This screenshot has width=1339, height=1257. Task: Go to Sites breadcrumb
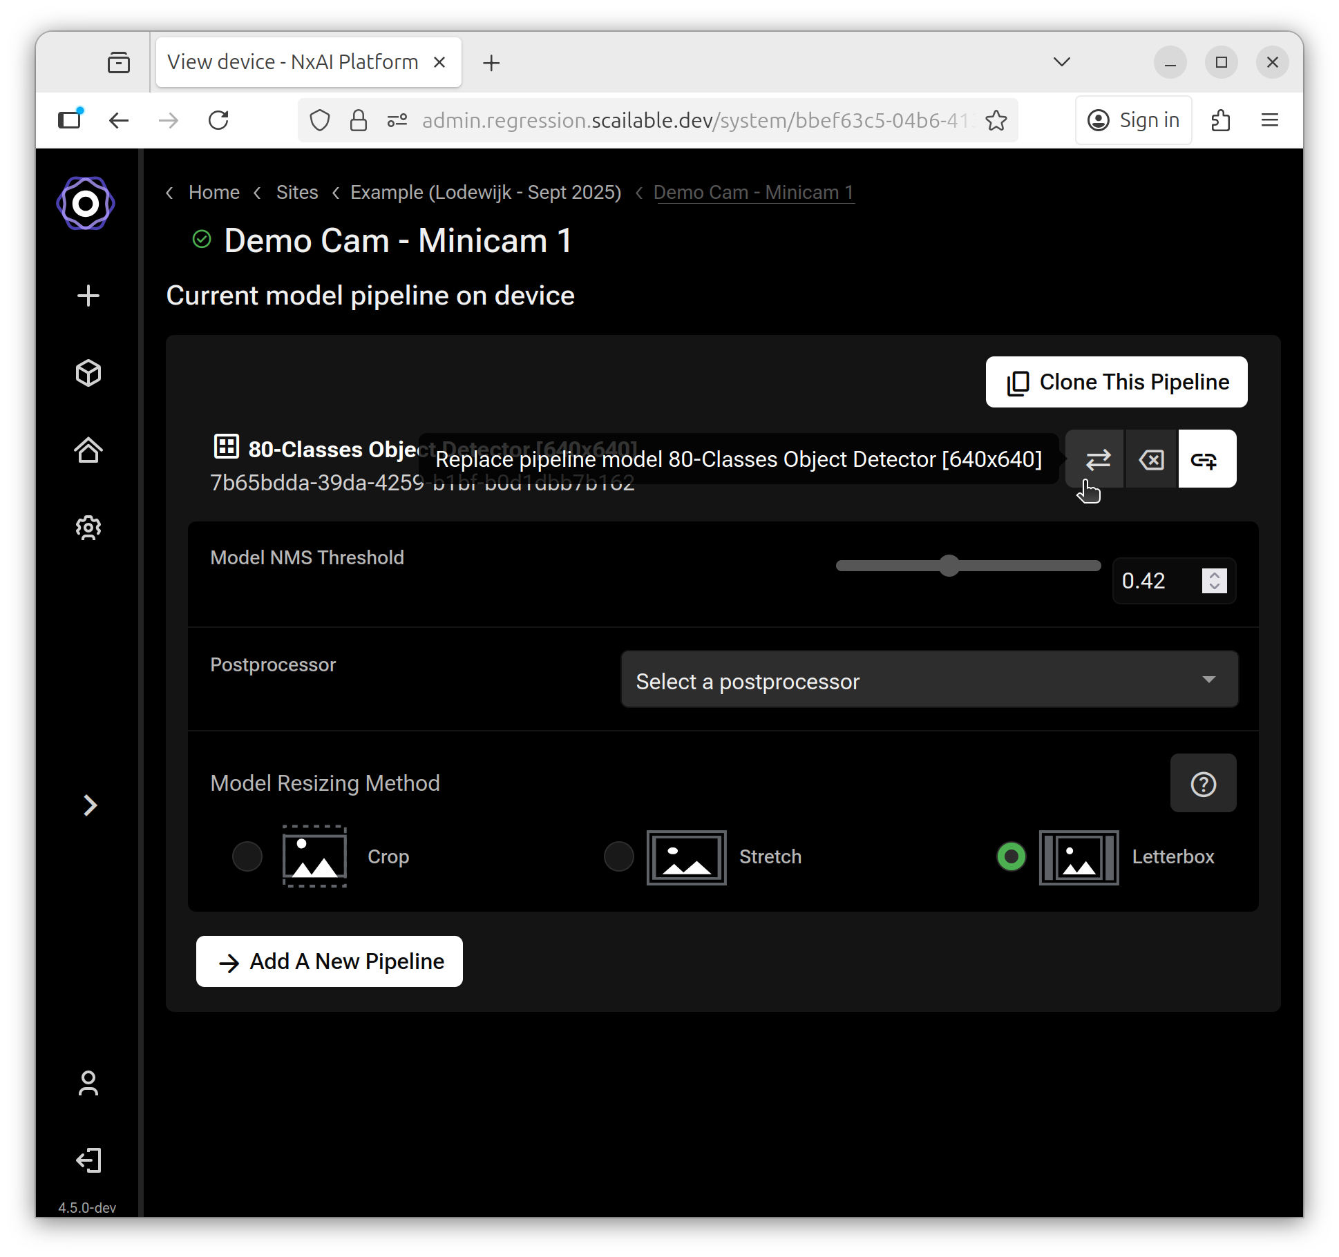(297, 193)
